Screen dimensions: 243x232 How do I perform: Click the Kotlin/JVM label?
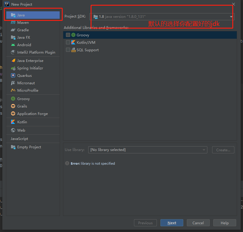click(x=86, y=42)
